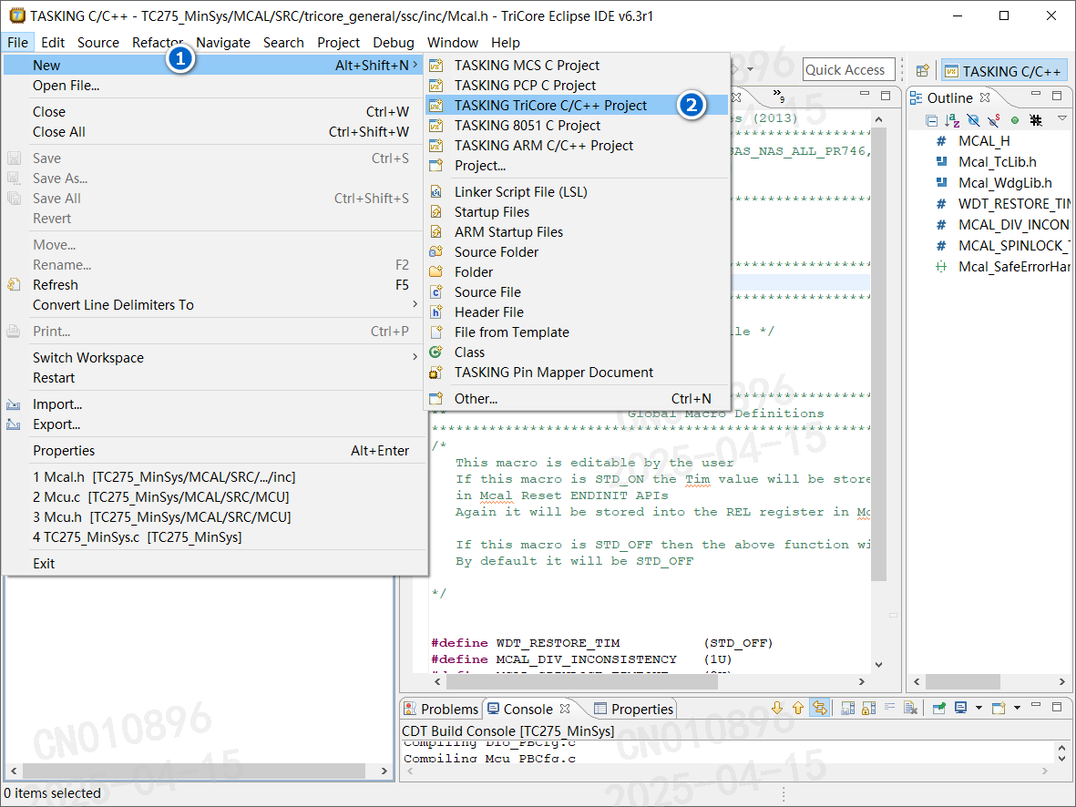Switch to the Problems tab
Image resolution: width=1076 pixels, height=807 pixels.
(441, 709)
